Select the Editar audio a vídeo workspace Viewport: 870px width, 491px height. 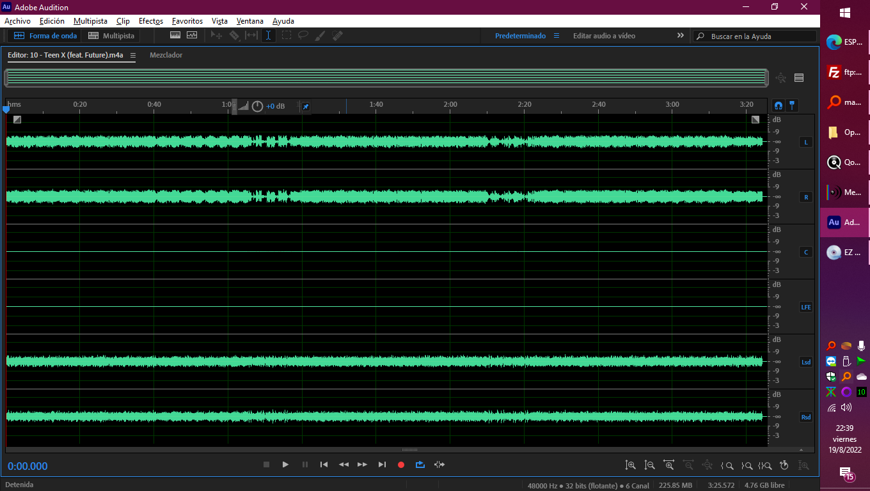pos(604,36)
